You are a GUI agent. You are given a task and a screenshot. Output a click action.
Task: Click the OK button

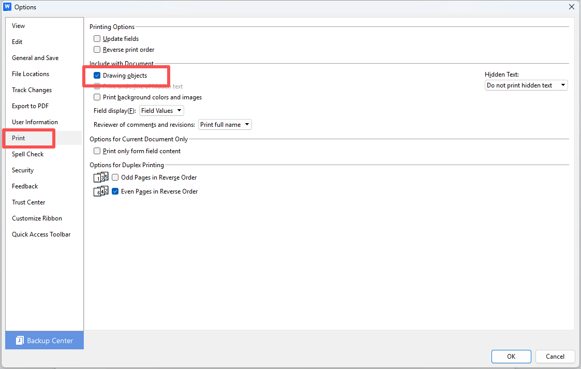coord(511,357)
